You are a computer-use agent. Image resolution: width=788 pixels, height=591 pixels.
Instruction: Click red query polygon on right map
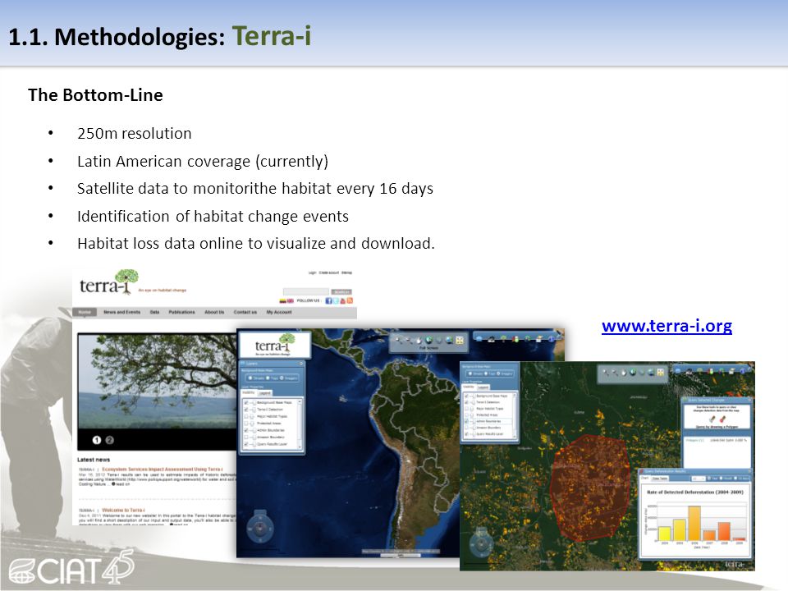click(590, 488)
